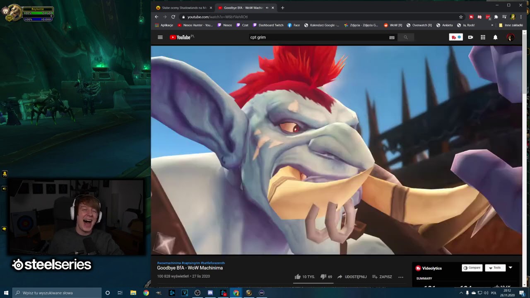Open the Overwatch [R] bookmark

click(419, 25)
